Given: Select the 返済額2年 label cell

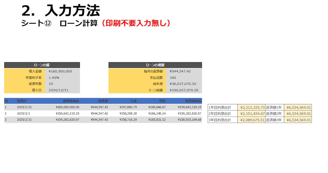Looking at the screenshot, I should [275, 114].
